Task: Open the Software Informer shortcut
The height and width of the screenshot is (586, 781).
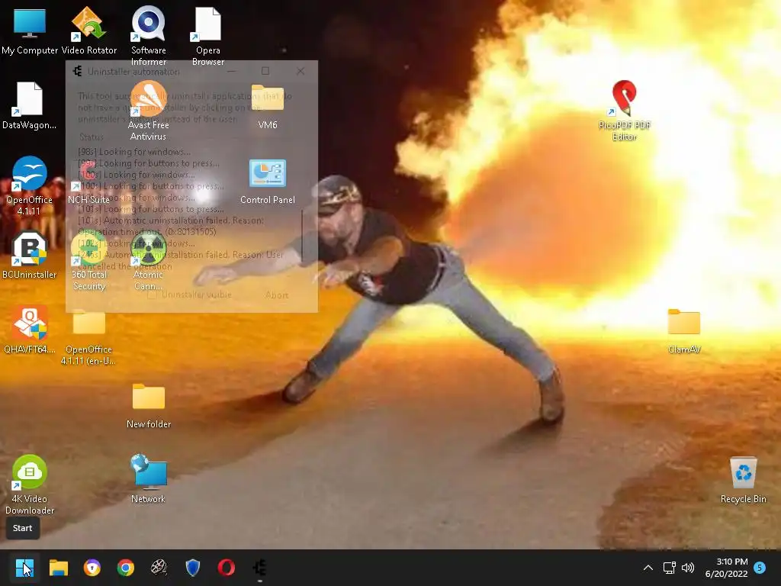Action: [x=149, y=37]
